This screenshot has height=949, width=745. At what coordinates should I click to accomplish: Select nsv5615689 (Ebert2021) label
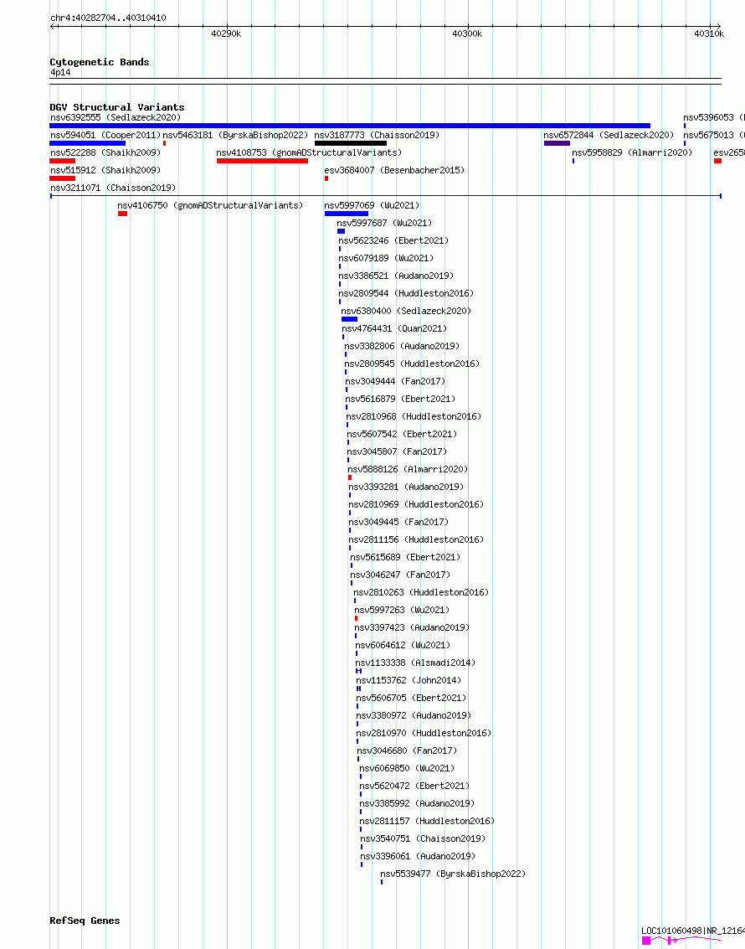pyautogui.click(x=406, y=556)
